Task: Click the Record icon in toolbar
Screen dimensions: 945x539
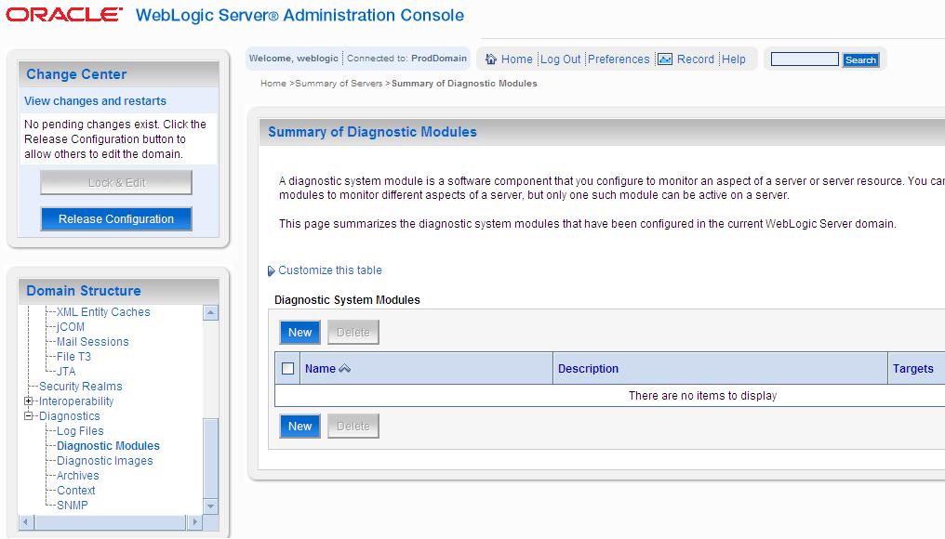Action: pyautogui.click(x=665, y=59)
